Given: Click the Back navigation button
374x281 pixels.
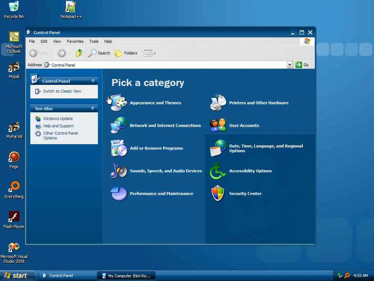Looking at the screenshot, I should coord(38,53).
